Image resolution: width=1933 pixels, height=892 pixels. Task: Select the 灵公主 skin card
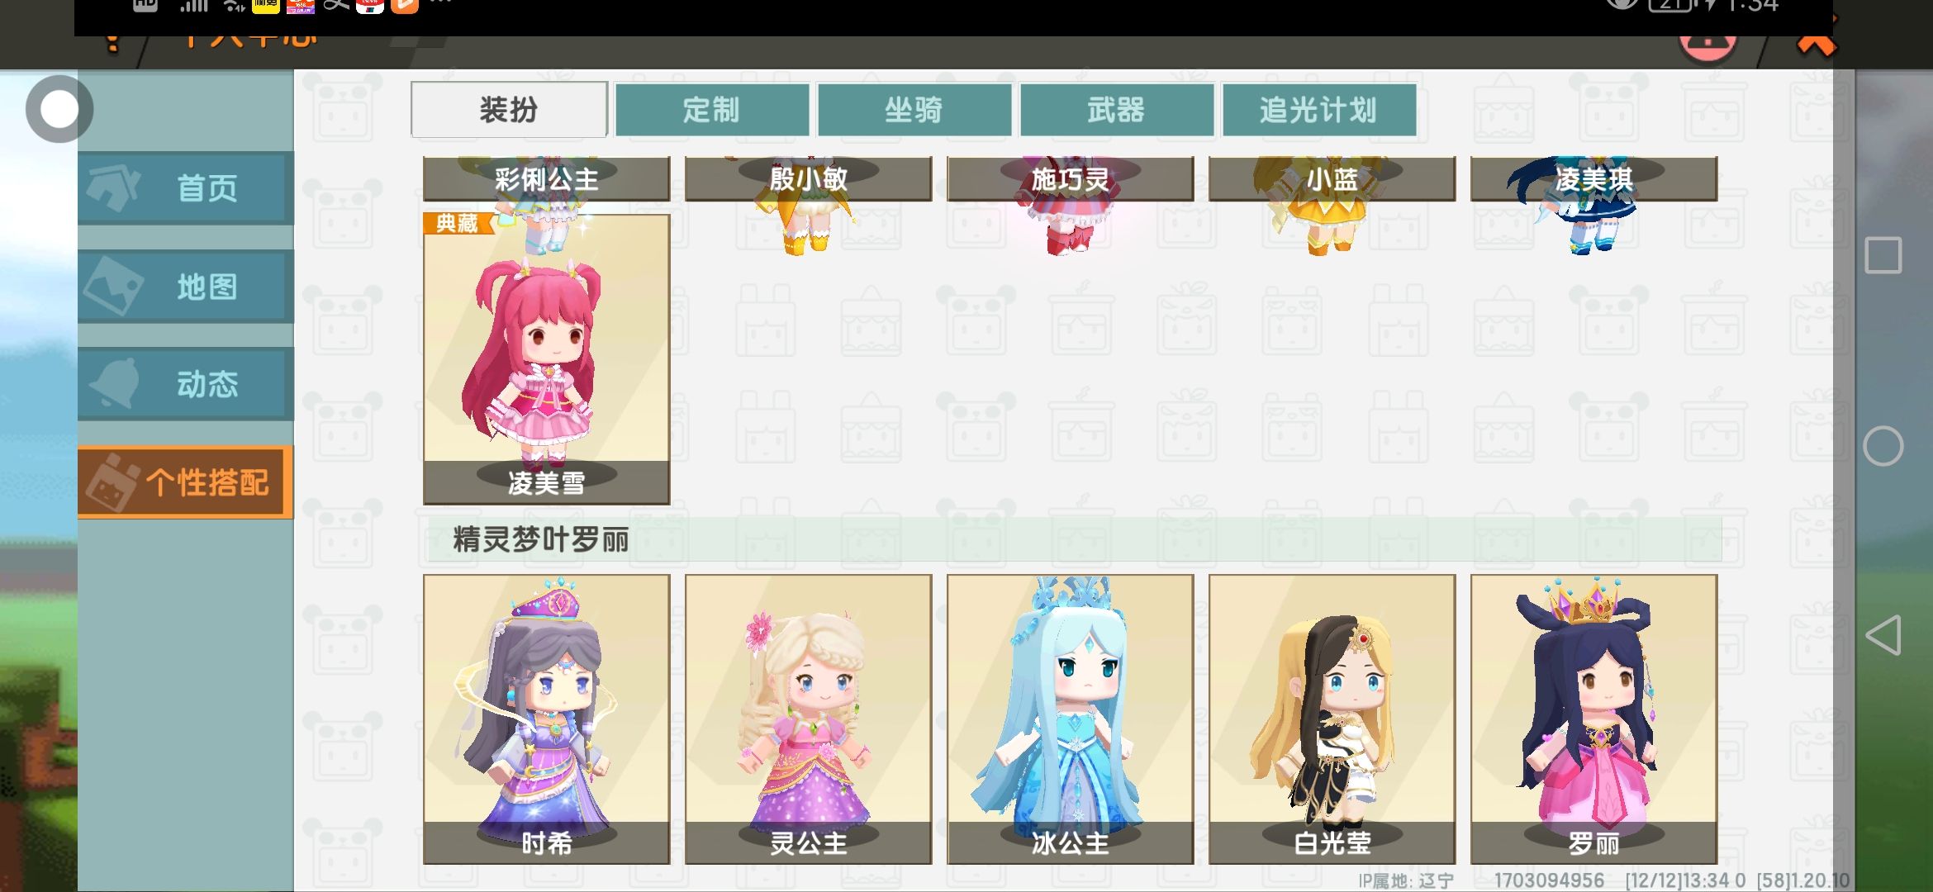(x=809, y=719)
